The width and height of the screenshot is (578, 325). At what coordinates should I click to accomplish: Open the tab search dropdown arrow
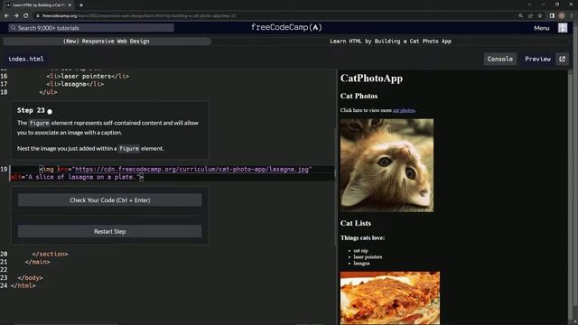(529, 5)
